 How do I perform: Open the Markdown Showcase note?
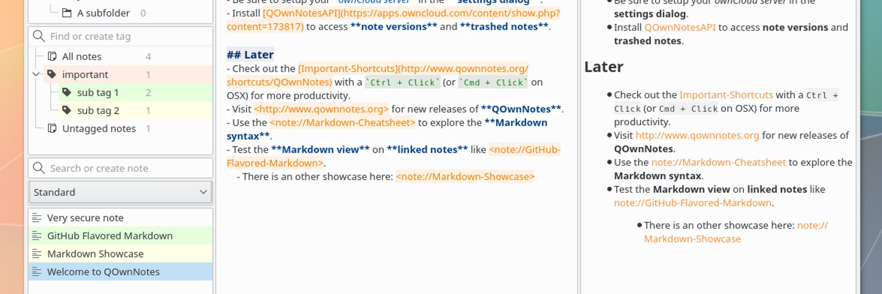[121, 254]
